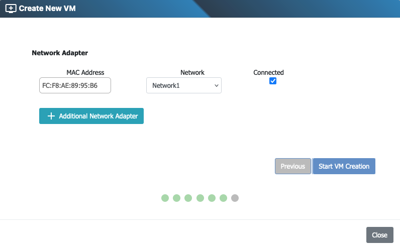The image size is (400, 249).
Task: Click the Network Adapter section heading
Action: coord(60,52)
